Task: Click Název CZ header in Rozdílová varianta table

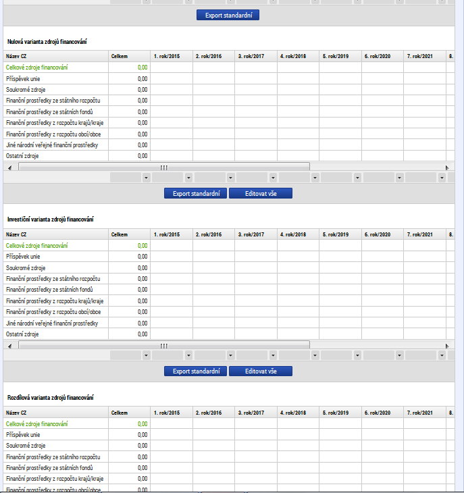Action: coord(55,413)
